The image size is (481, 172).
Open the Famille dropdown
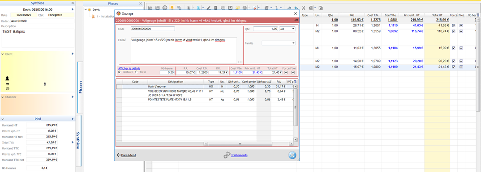pos(293,43)
